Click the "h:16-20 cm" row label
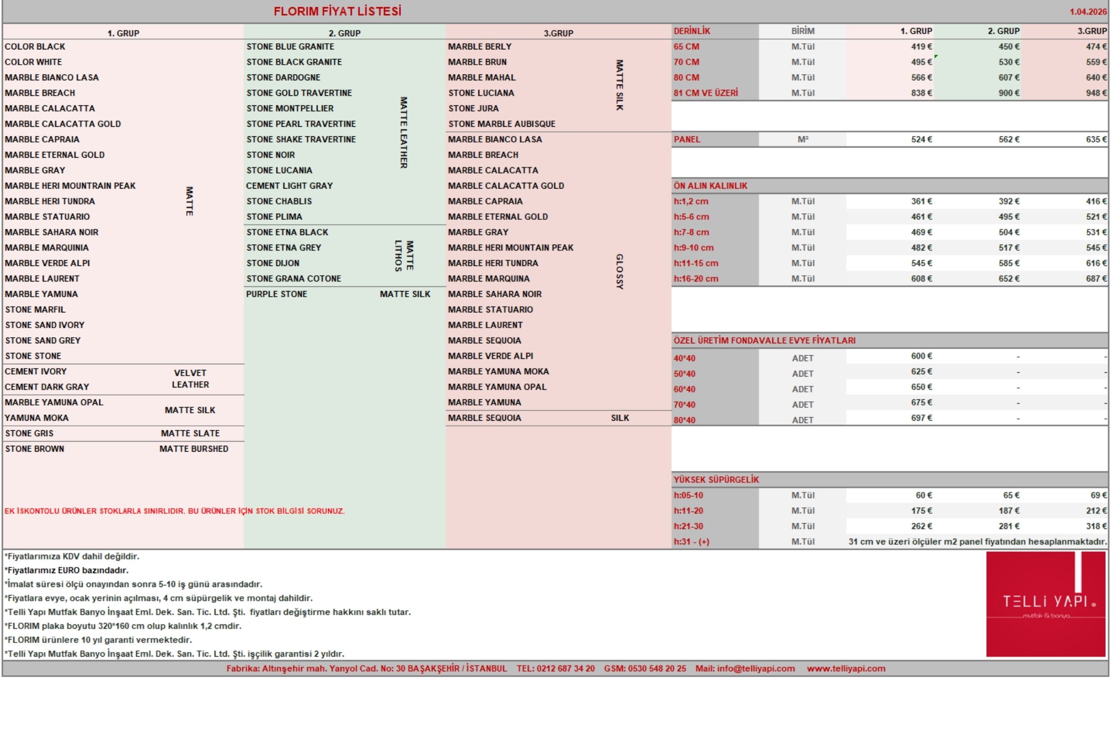The height and width of the screenshot is (736, 1111). coord(696,279)
